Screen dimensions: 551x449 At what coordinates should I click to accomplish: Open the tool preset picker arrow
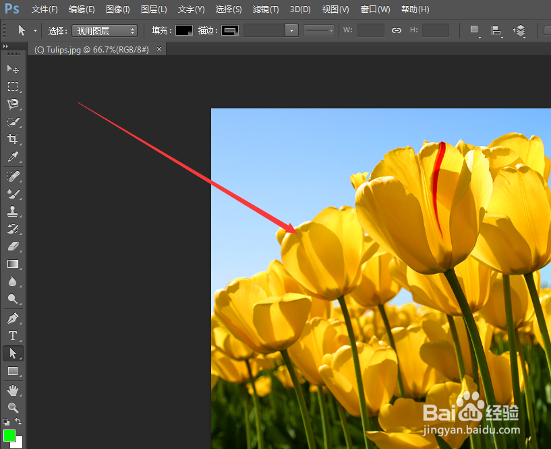[x=35, y=30]
